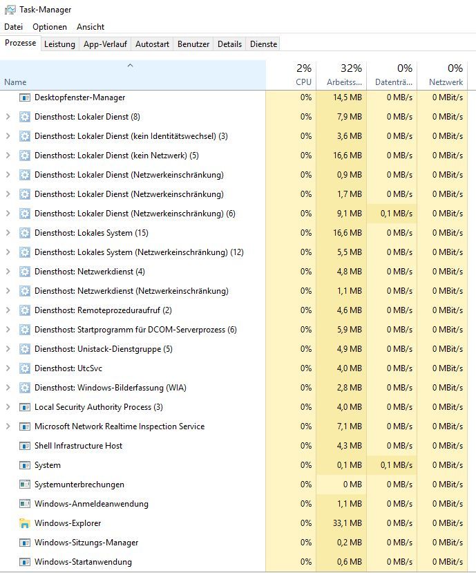The width and height of the screenshot is (476, 573).
Task: Sort by the Arbeitsspeicher column header
Action: [x=341, y=75]
